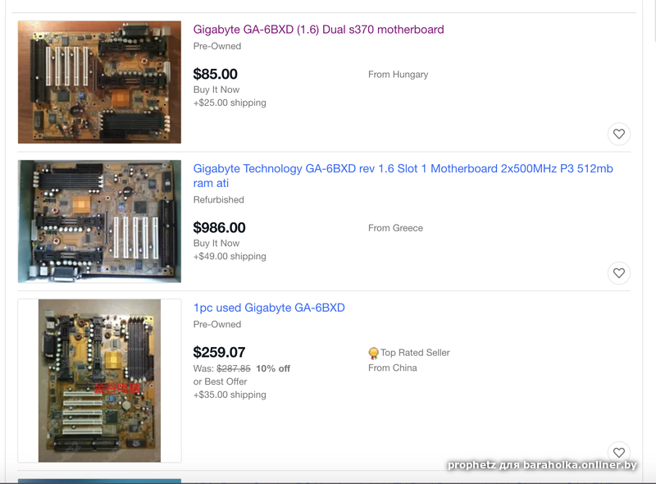The height and width of the screenshot is (484, 656).
Task: Click the "+$35.00 shipping" text
Action: pos(230,395)
